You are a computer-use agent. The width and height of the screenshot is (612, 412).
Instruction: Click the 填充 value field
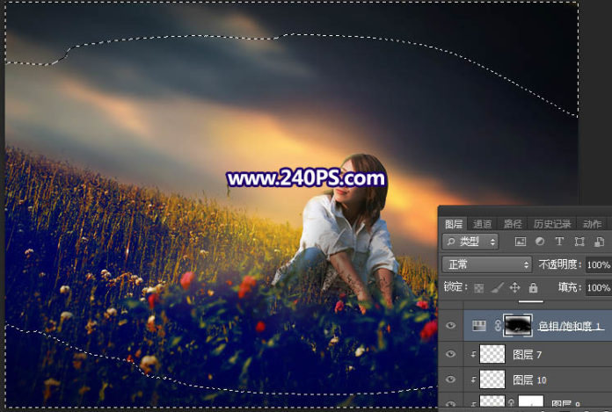coord(598,287)
